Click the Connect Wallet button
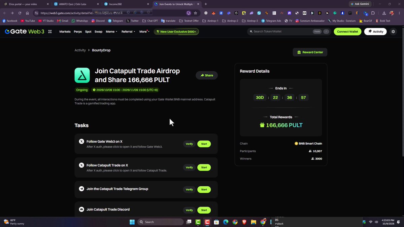 [x=348, y=32]
